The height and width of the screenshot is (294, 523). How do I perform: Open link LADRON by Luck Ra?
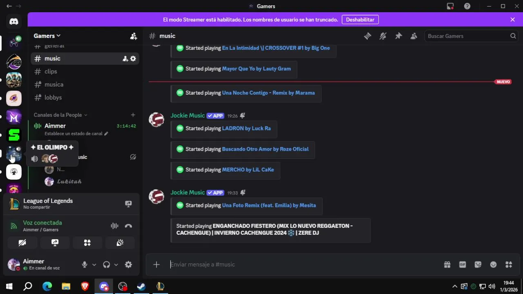pyautogui.click(x=246, y=128)
